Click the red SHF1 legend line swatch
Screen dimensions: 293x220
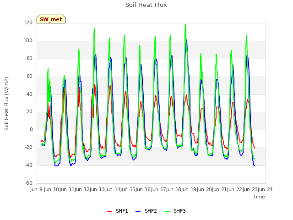click(109, 212)
